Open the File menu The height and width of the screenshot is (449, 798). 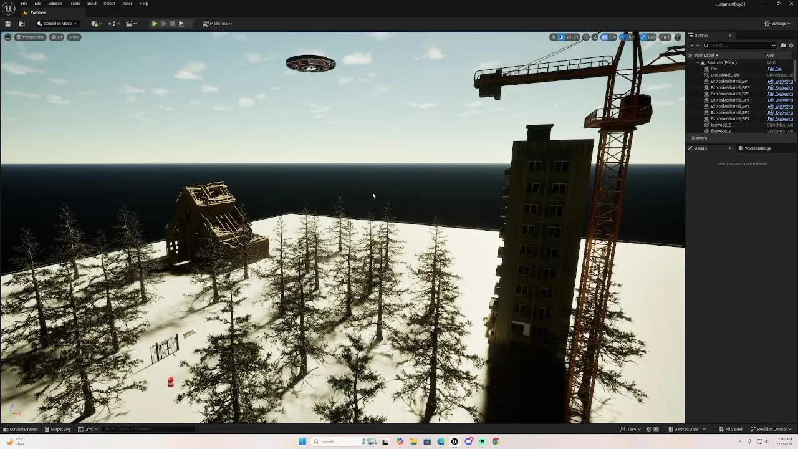tap(24, 4)
